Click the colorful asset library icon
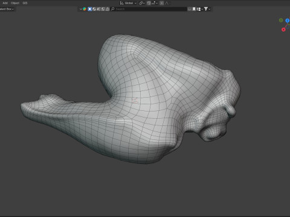290x217 pixels. coord(85,9)
